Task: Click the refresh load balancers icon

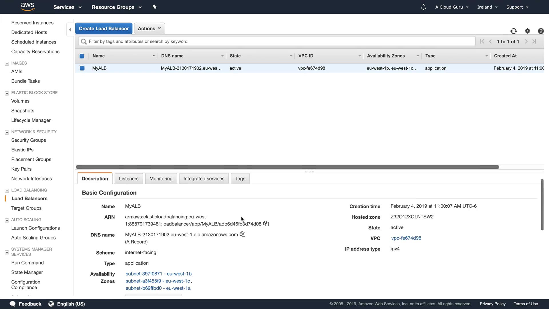Action: 514,31
